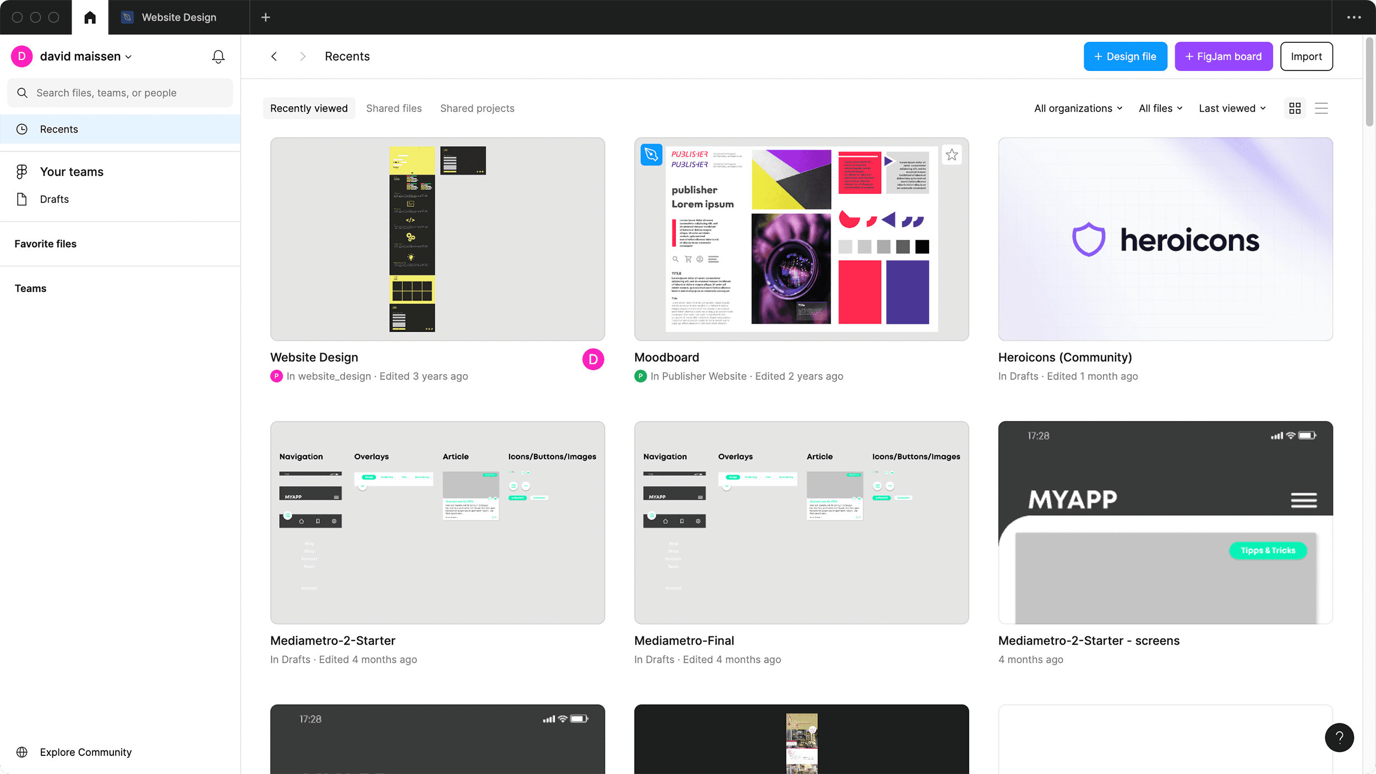This screenshot has width=1376, height=774.
Task: Open the Last viewed sort dropdown
Action: [1232, 108]
